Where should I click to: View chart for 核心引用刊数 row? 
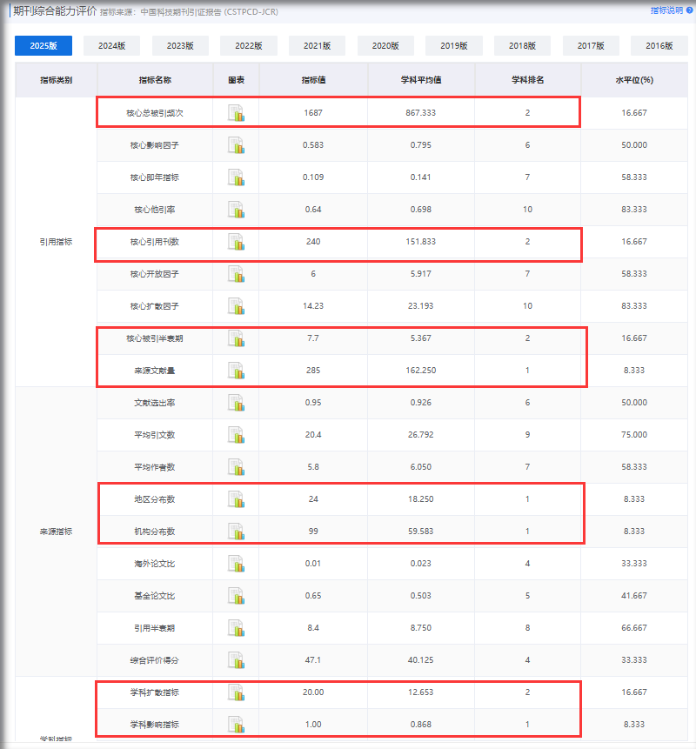pyautogui.click(x=236, y=242)
